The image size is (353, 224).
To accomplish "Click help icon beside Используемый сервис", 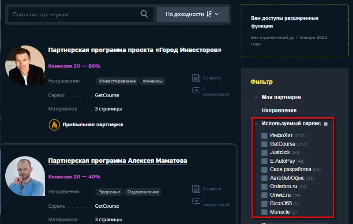I will (325, 124).
